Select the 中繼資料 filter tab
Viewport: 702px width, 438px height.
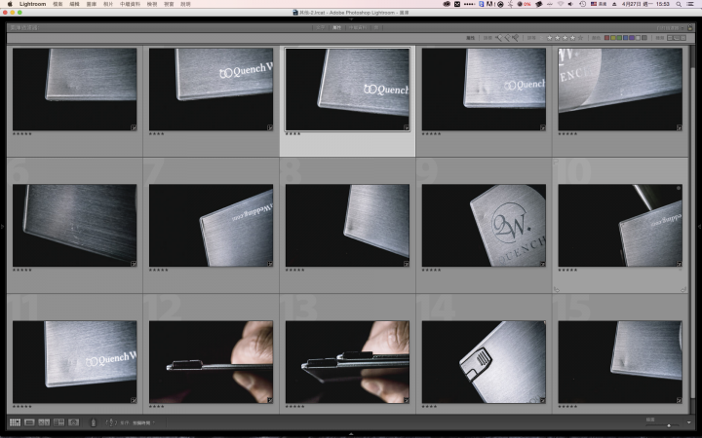point(358,27)
